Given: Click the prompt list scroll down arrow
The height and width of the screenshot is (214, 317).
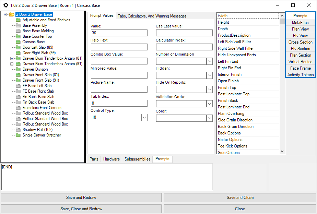Looking at the screenshot, I should click(x=282, y=151).
